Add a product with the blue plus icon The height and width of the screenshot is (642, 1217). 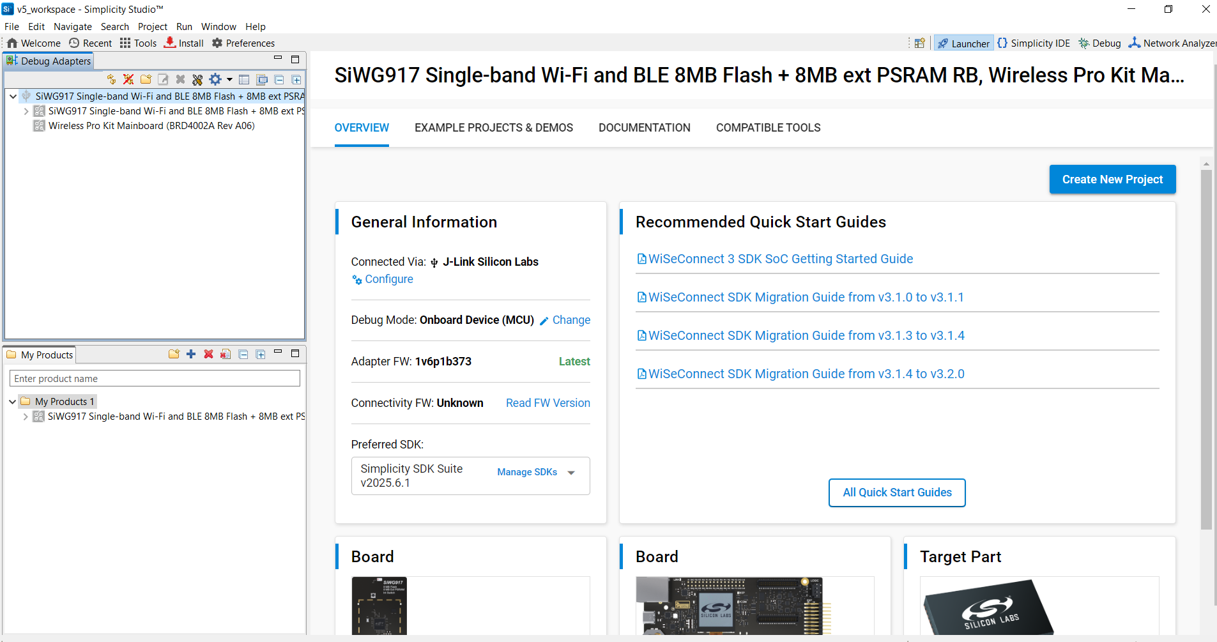(191, 354)
